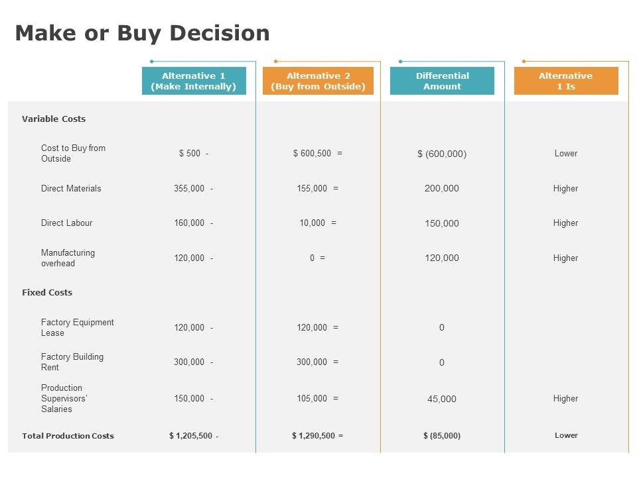The width and height of the screenshot is (637, 477).
Task: Click the Alternative 2 (Buy from Outside) header
Action: tap(318, 81)
